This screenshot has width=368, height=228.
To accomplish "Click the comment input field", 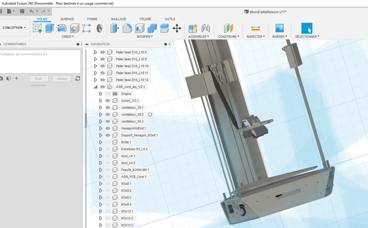I will [x=40, y=61].
